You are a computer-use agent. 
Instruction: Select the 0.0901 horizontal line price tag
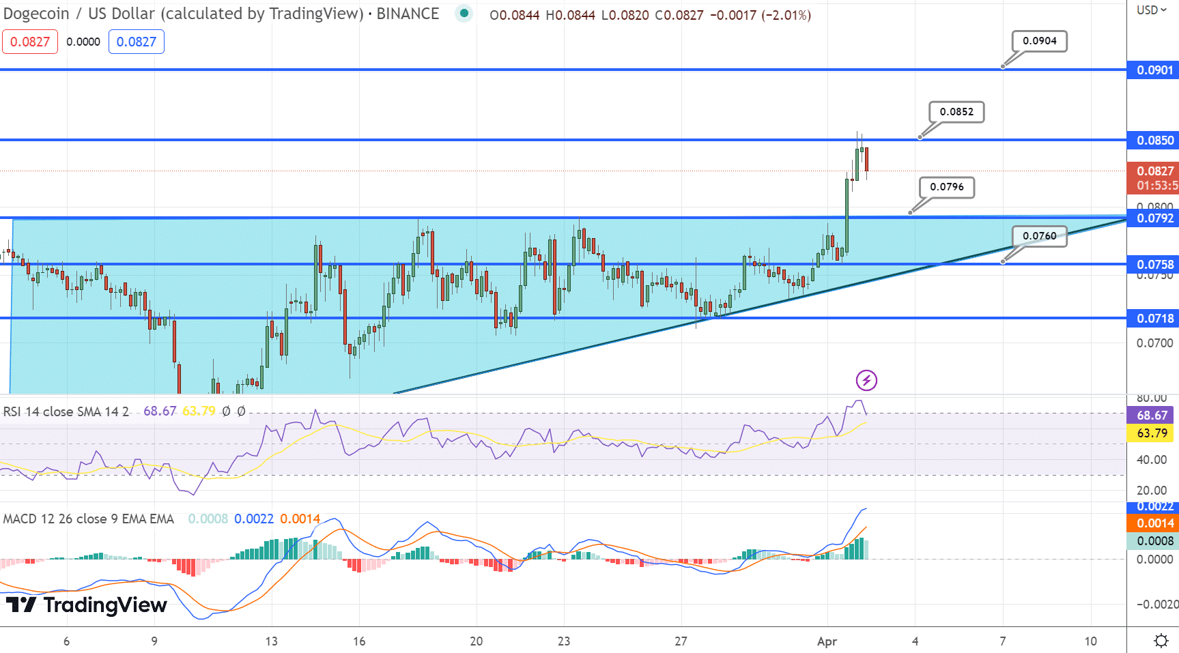[1152, 70]
